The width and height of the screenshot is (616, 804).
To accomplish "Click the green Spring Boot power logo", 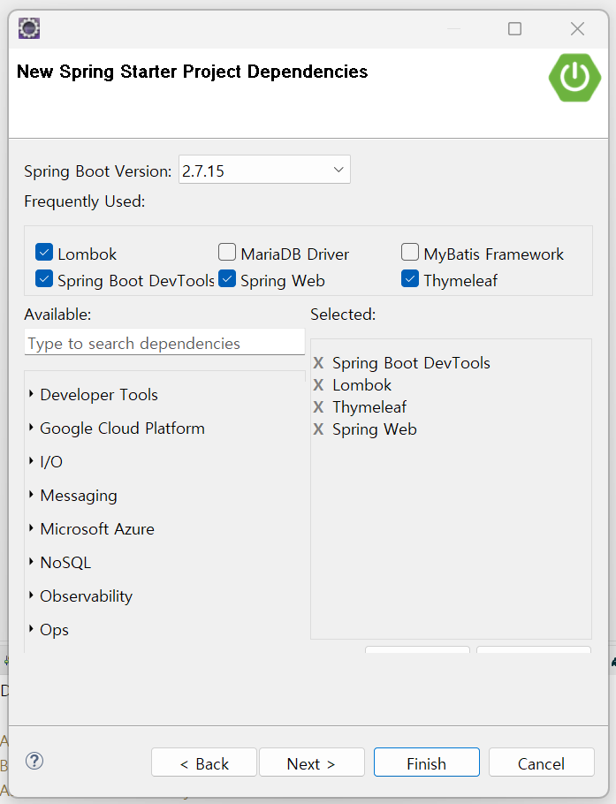I will pyautogui.click(x=574, y=78).
